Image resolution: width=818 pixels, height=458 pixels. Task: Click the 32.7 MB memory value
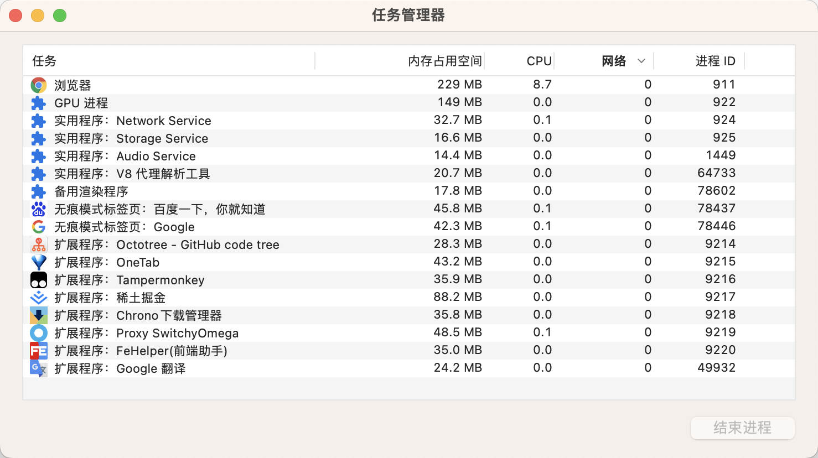458,120
